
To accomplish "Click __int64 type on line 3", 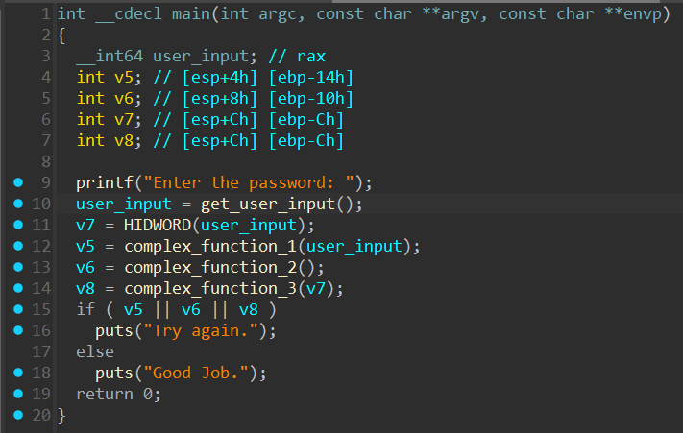I will pyautogui.click(x=110, y=56).
